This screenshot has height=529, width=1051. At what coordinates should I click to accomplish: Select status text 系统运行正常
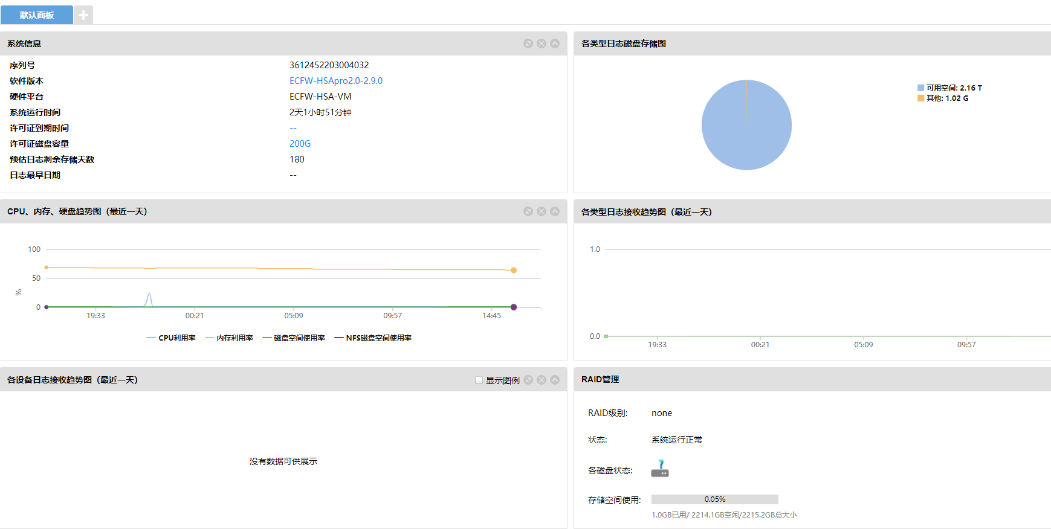tap(677, 440)
